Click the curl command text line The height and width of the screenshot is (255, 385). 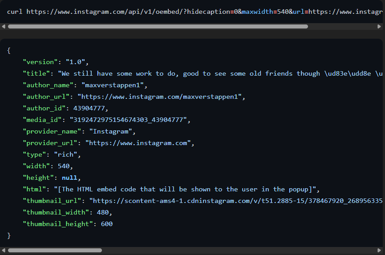click(195, 12)
